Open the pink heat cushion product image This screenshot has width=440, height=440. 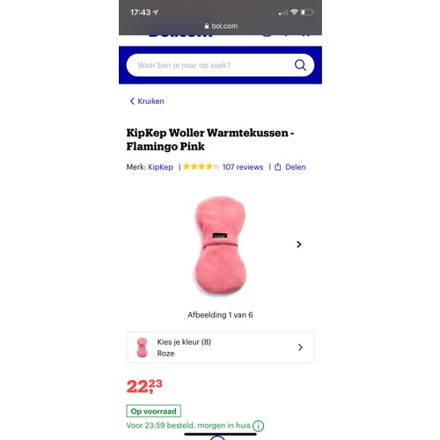220,246
